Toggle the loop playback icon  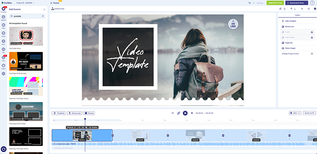pyautogui.click(x=179, y=113)
